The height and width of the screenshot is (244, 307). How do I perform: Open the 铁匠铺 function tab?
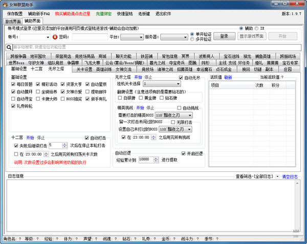click(147, 56)
